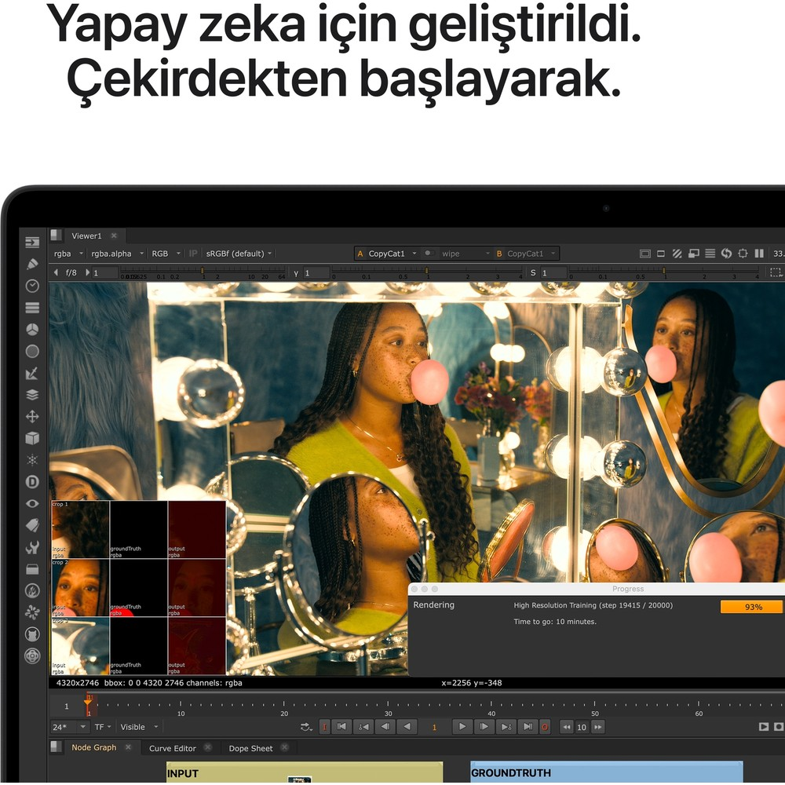Open the 3D nodes cube icon
This screenshot has width=785, height=785.
pyautogui.click(x=32, y=438)
